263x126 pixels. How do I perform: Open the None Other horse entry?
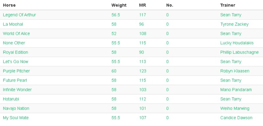(14, 43)
